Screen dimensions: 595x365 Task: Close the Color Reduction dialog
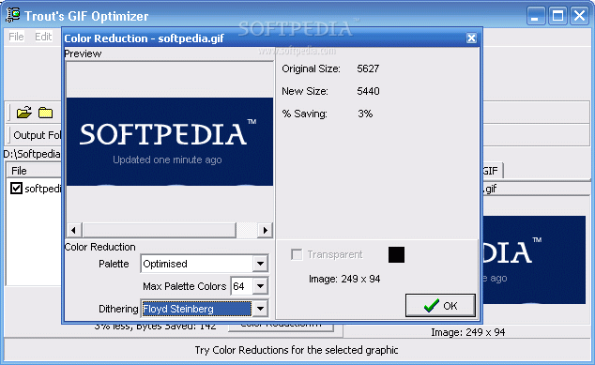click(471, 38)
